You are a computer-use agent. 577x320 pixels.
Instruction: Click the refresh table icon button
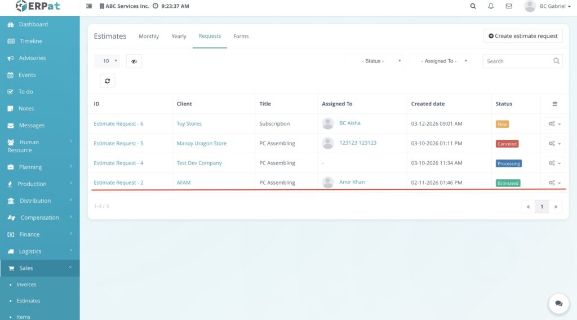(x=107, y=81)
